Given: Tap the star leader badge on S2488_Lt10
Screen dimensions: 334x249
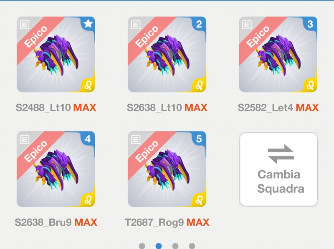Looking at the screenshot, I should [88, 23].
